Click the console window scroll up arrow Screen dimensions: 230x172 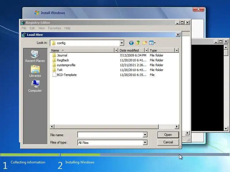(x=226, y=47)
